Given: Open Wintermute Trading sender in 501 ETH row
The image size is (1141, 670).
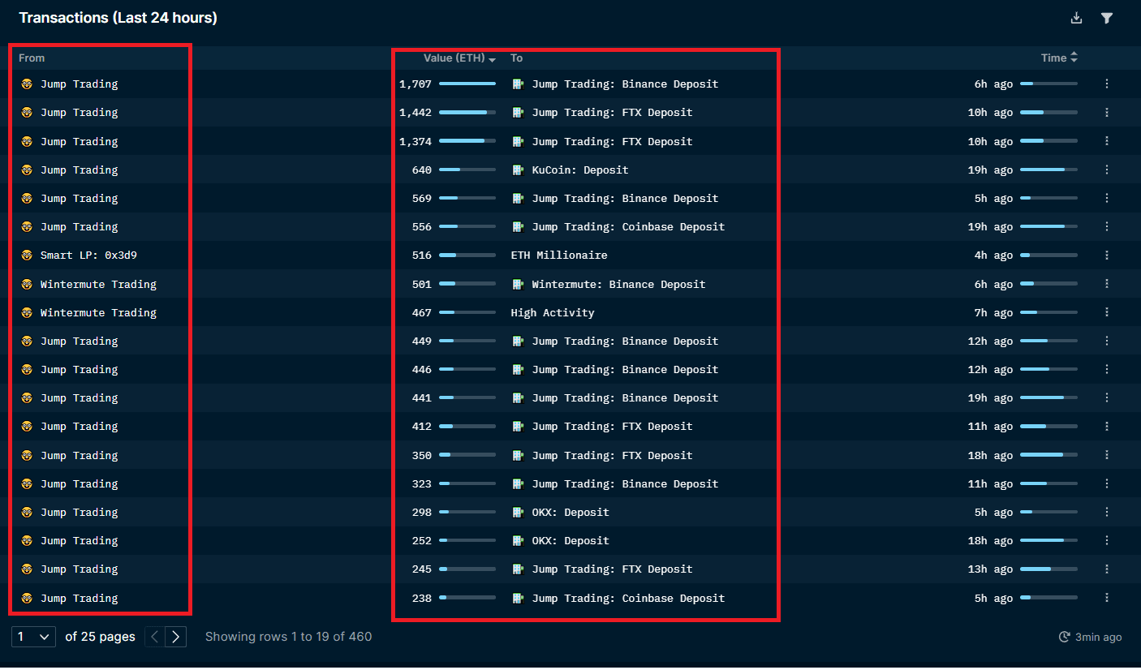Looking at the screenshot, I should [x=98, y=284].
